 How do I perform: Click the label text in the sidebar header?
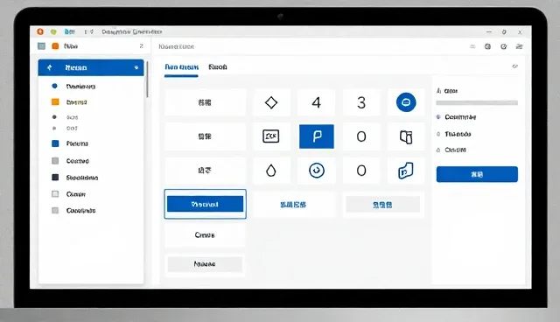point(71,46)
